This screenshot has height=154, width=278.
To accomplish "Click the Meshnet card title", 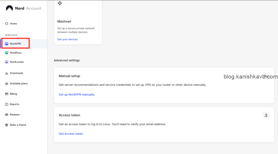I will 64,21.
